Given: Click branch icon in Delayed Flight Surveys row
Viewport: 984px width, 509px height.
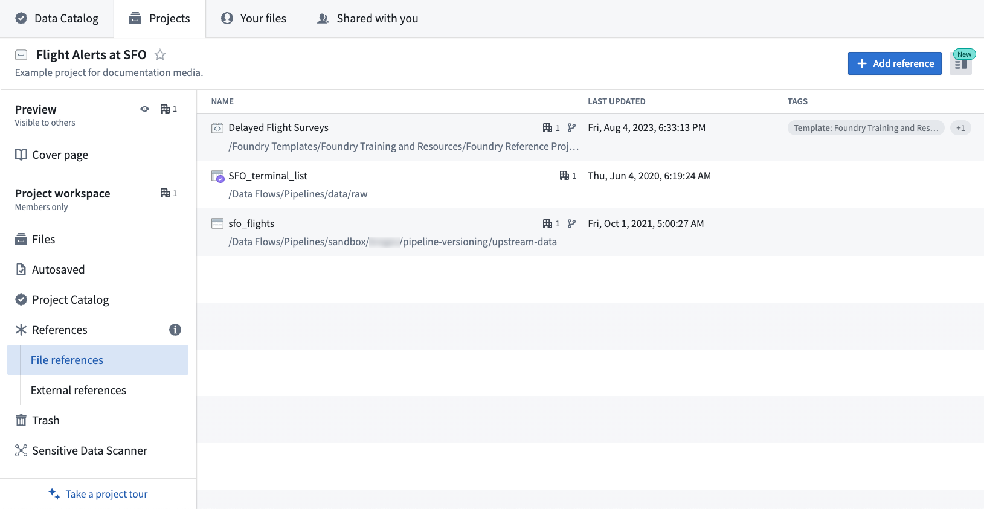Looking at the screenshot, I should tap(571, 128).
